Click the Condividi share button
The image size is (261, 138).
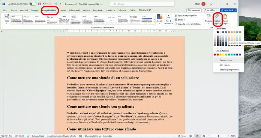click(227, 10)
